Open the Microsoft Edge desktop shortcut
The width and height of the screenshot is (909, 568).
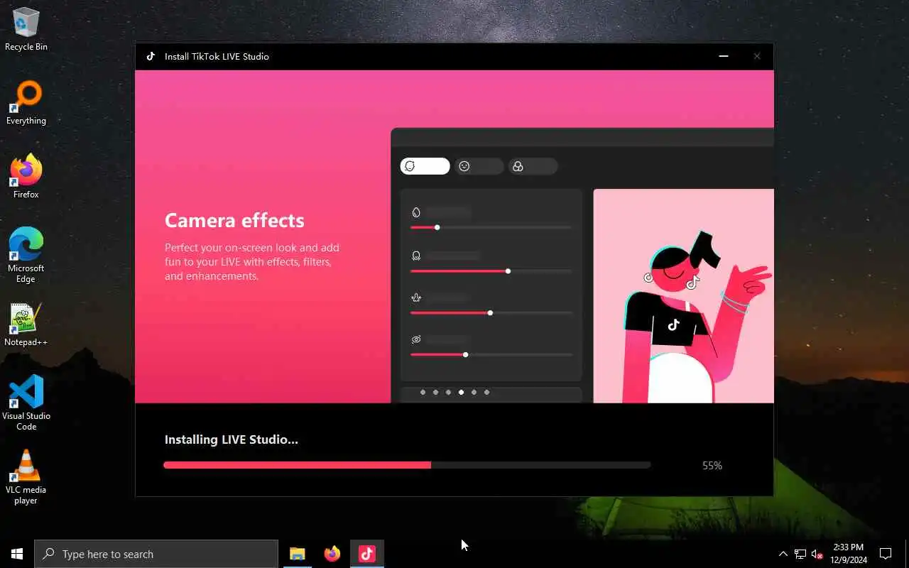click(26, 256)
